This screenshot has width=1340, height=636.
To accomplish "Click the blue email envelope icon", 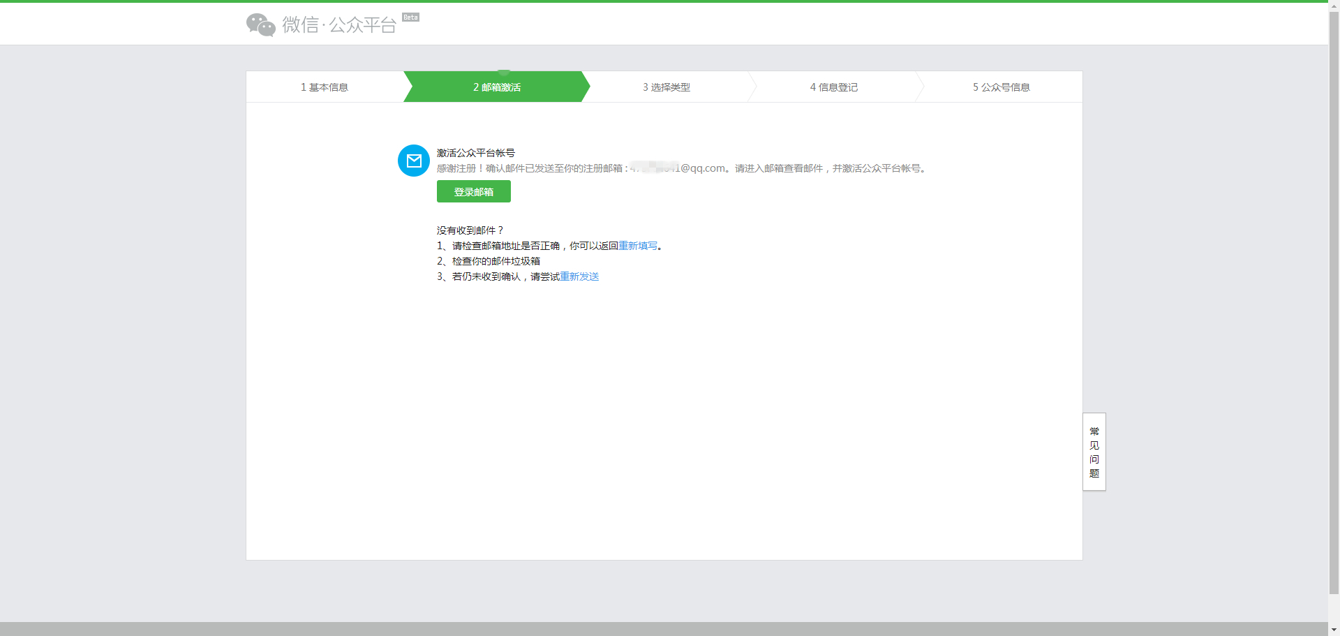I will (x=413, y=160).
